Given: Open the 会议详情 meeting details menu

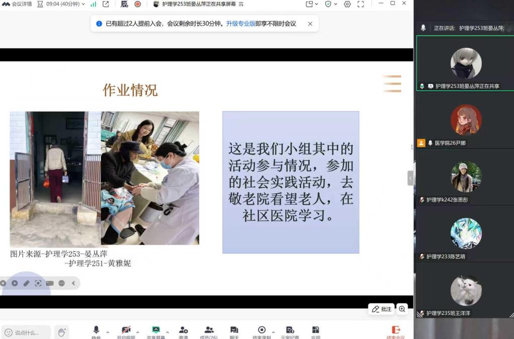Looking at the screenshot, I should tap(18, 4).
